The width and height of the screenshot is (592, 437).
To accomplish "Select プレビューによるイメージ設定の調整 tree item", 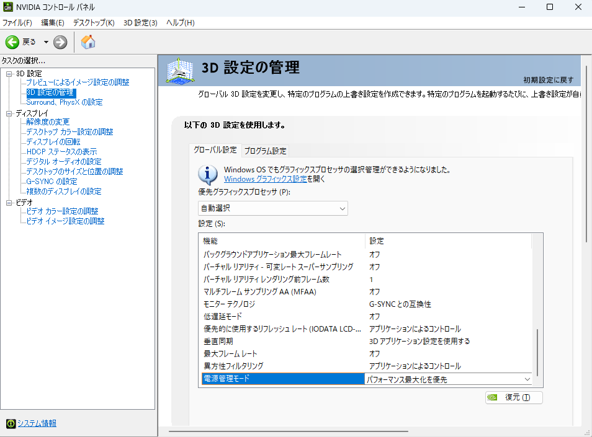I will (x=78, y=82).
